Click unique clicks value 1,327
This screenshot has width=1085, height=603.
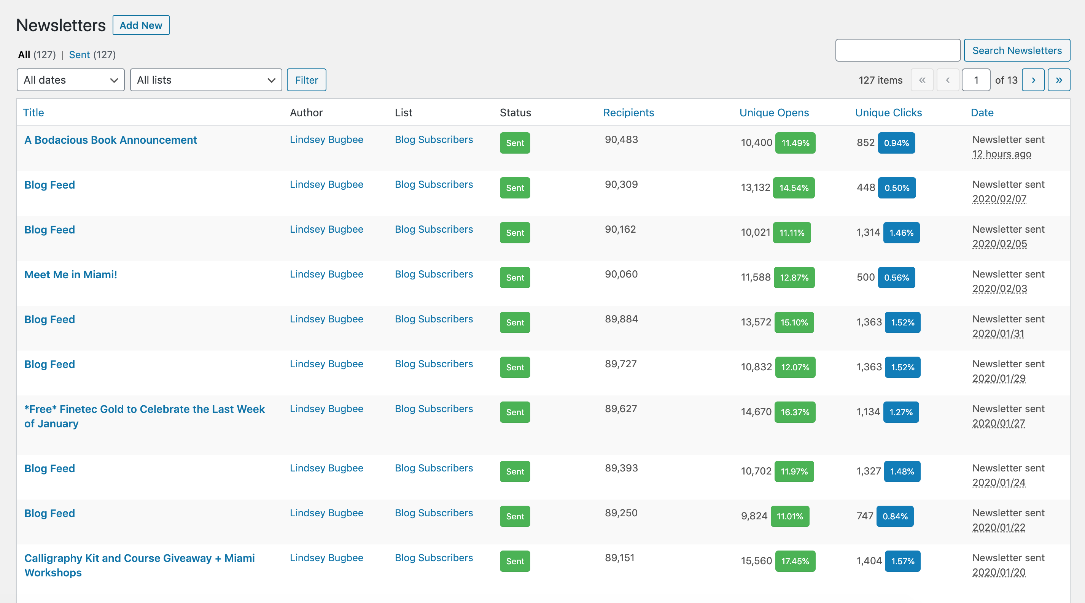click(869, 472)
